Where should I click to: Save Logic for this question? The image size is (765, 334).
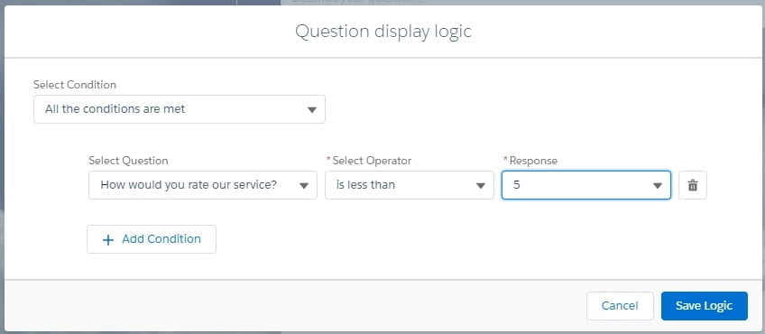coord(704,306)
